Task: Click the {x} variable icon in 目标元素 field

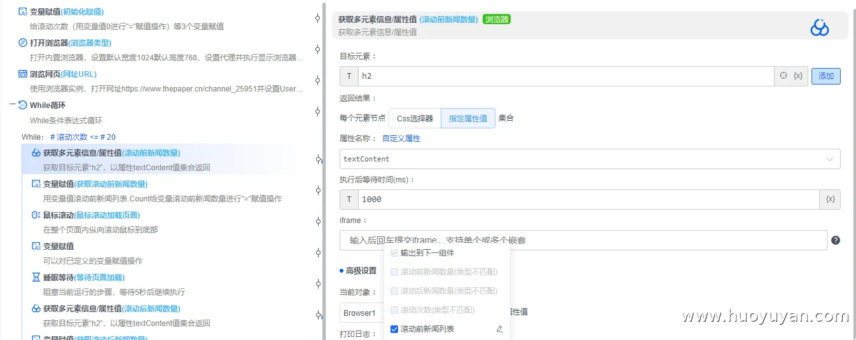Action: tap(798, 76)
